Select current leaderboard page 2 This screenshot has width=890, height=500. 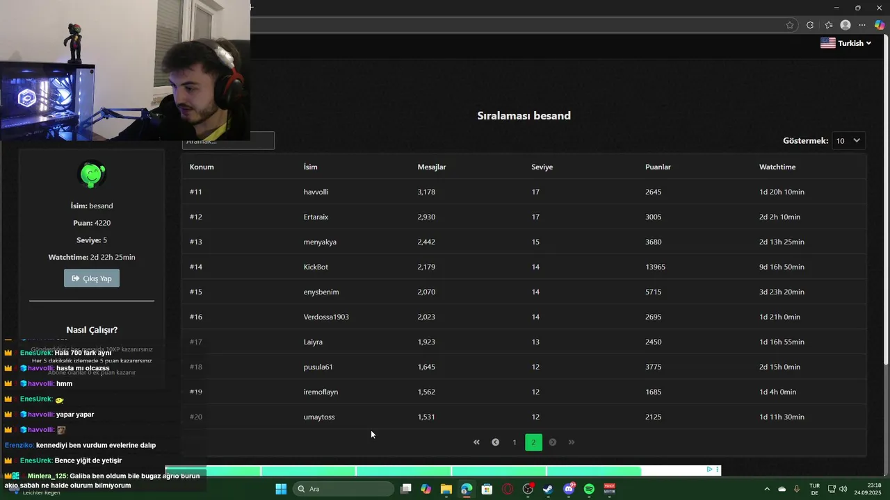click(533, 442)
